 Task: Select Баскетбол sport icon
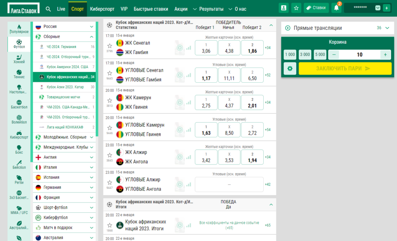(x=19, y=104)
